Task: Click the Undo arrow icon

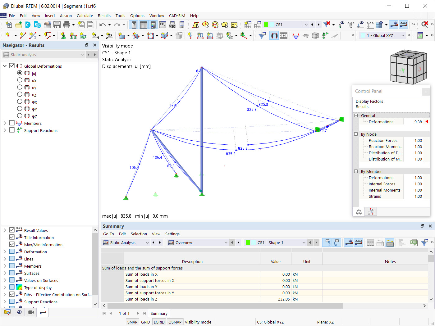Action: point(103,25)
